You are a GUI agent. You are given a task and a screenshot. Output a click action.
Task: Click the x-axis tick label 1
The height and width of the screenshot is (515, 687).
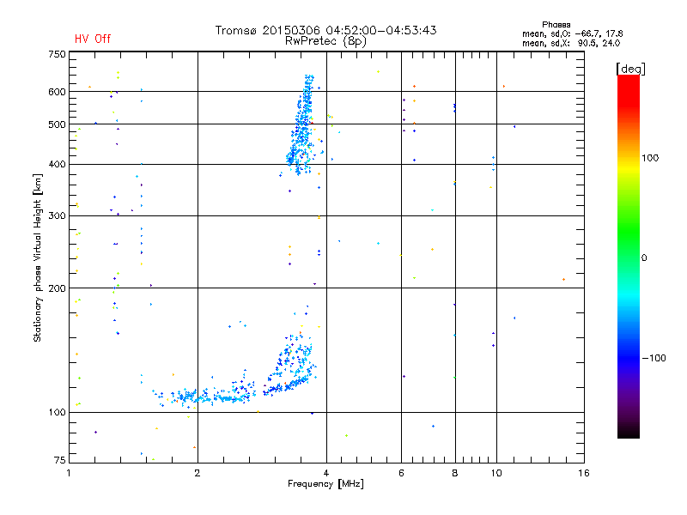pyautogui.click(x=70, y=473)
